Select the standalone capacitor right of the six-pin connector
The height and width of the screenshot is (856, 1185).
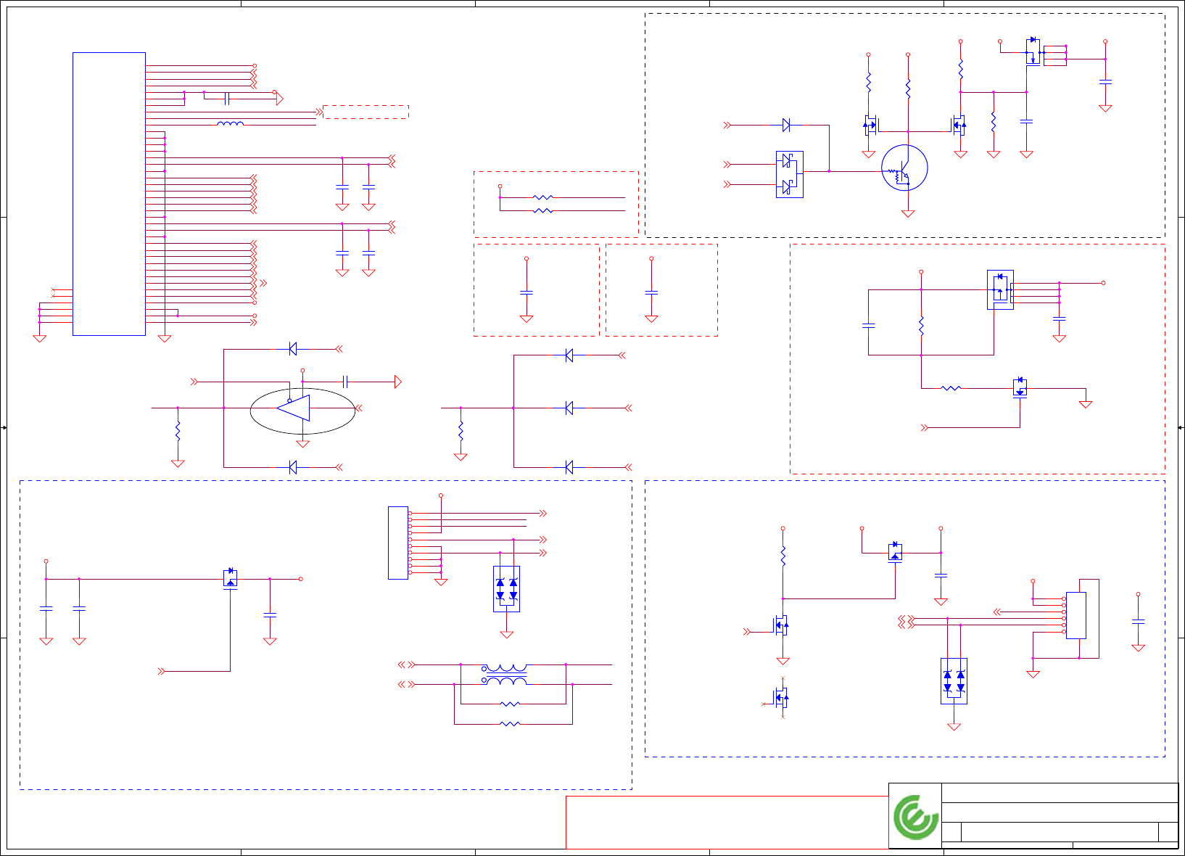[1139, 622]
